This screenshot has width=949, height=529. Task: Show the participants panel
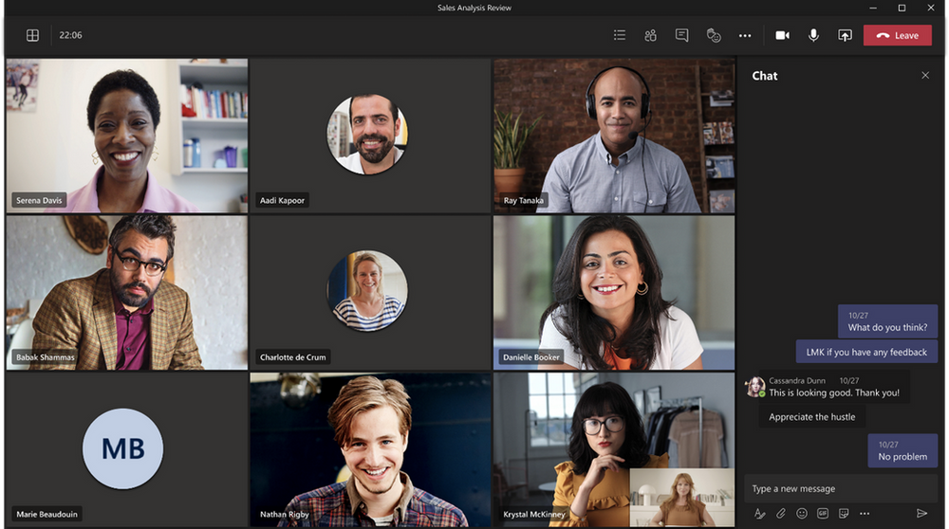pyautogui.click(x=651, y=35)
